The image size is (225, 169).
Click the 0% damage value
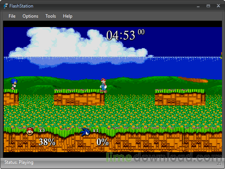pyautogui.click(x=102, y=142)
